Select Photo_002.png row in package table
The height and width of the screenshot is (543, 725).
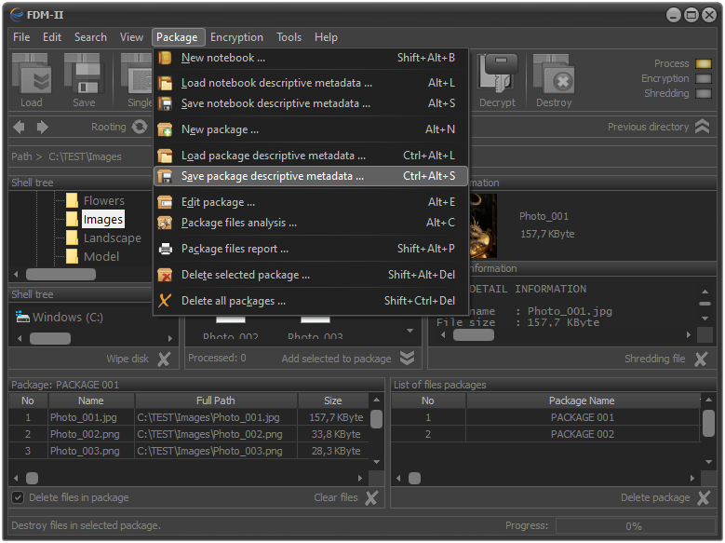(189, 434)
